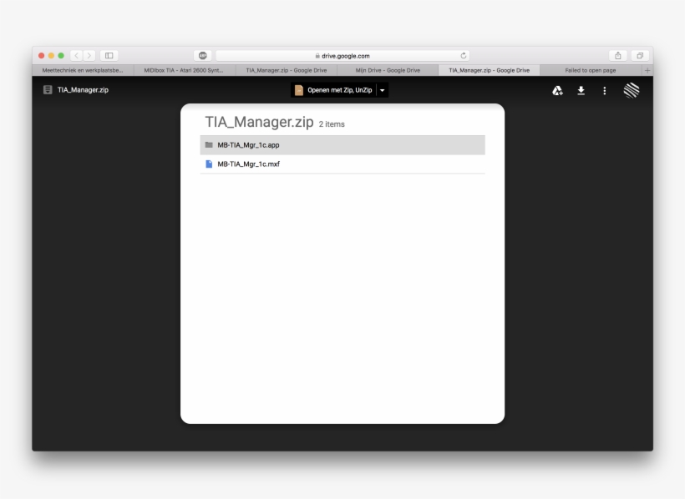The height and width of the screenshot is (499, 685).
Task: Expand the arrow next to Openen met
Action: 383,90
